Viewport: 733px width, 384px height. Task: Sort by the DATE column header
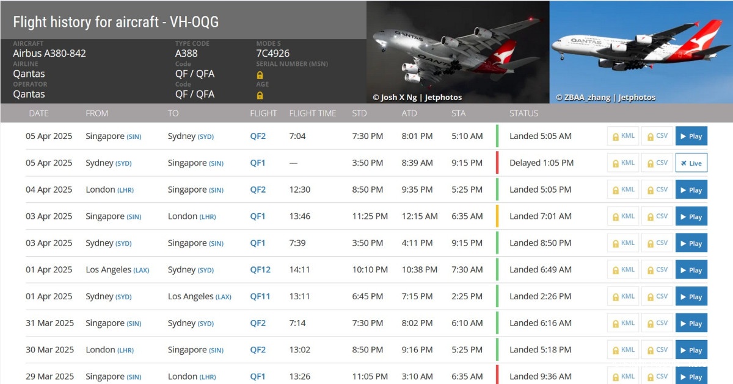pyautogui.click(x=38, y=113)
